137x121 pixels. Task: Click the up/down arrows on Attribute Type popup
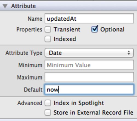[129, 53]
